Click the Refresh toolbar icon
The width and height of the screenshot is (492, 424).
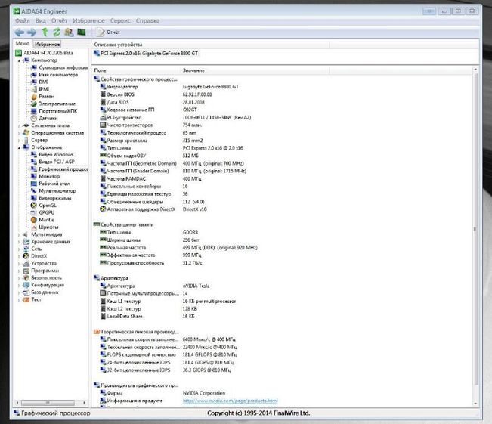tap(57, 32)
